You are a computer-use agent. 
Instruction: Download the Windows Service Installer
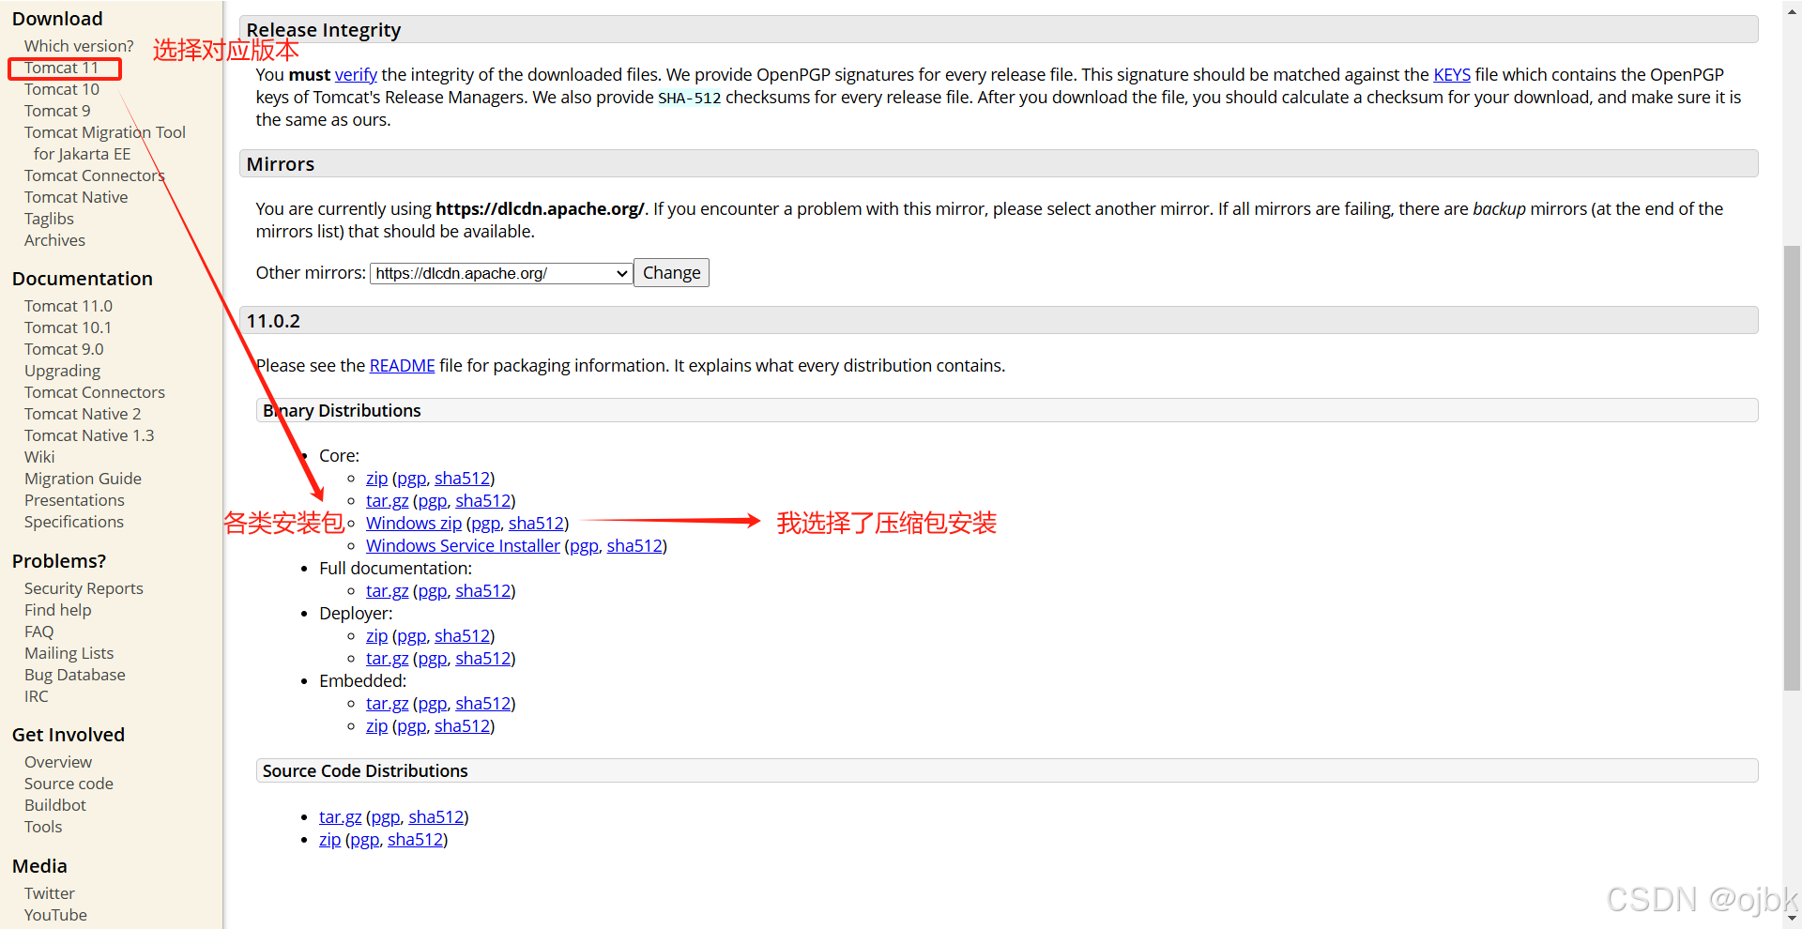[x=463, y=546]
